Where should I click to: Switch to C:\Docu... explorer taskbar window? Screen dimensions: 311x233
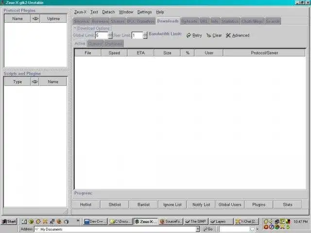coord(121,221)
